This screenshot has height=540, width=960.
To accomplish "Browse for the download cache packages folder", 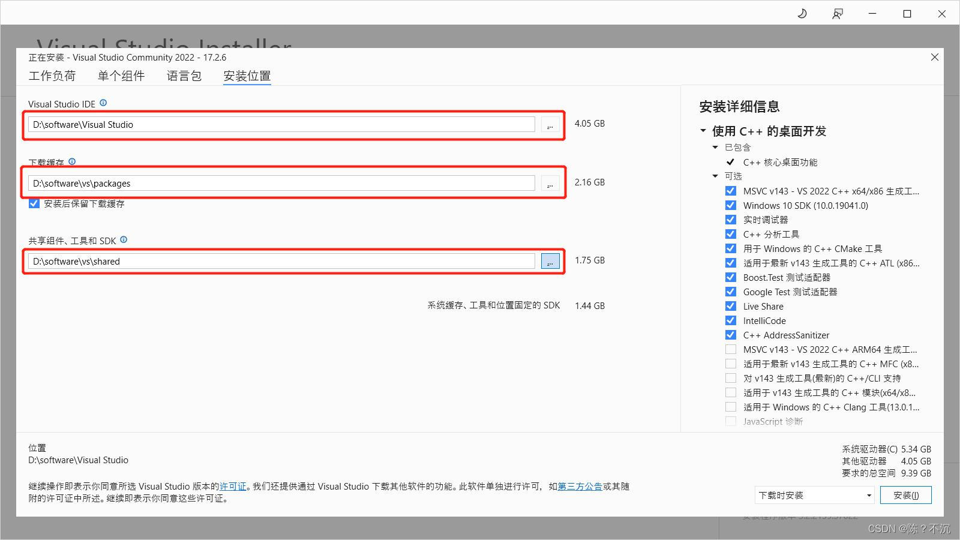I will click(550, 184).
